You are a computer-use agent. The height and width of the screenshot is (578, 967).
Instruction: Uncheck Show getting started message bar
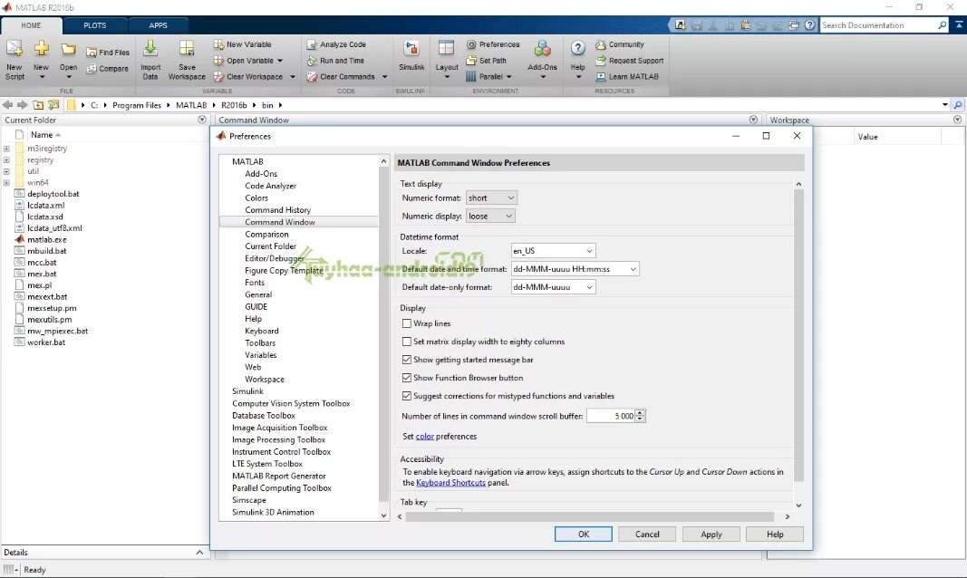(x=406, y=360)
